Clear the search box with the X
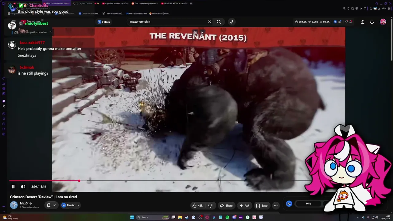The height and width of the screenshot is (221, 393). tap(209, 22)
